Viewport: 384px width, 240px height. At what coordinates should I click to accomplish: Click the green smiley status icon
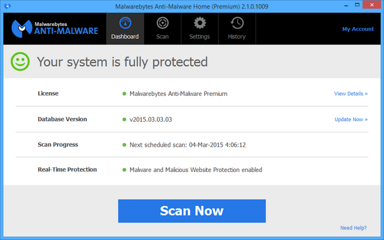click(x=20, y=61)
